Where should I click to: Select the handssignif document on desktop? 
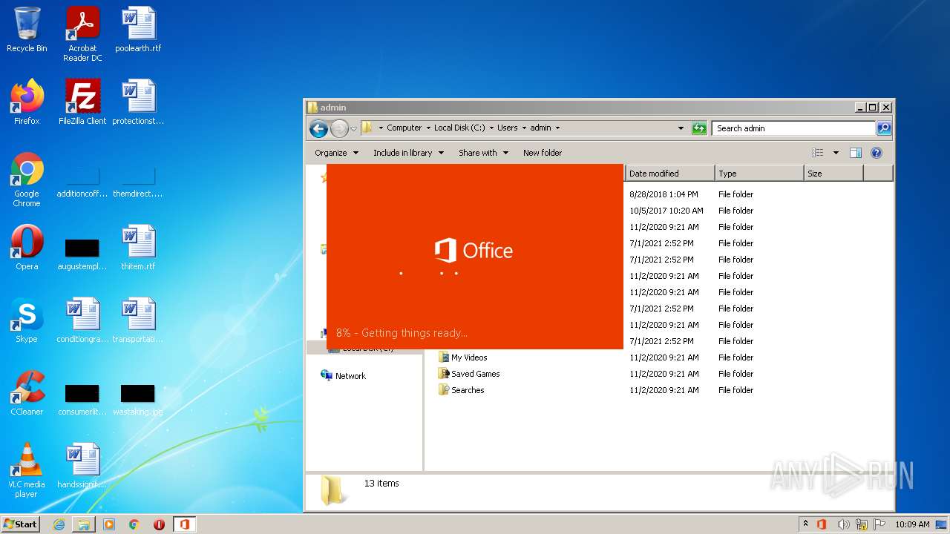[82, 466]
